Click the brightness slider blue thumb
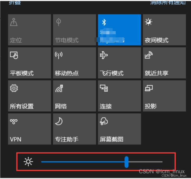Image resolution: width=191 pixels, height=179 pixels. click(127, 162)
